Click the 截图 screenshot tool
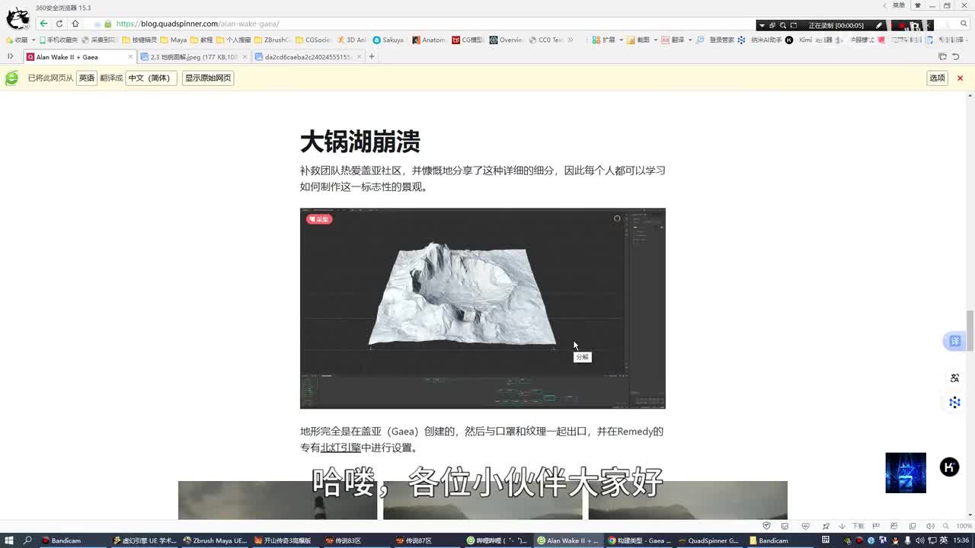This screenshot has height=548, width=975. (x=638, y=40)
